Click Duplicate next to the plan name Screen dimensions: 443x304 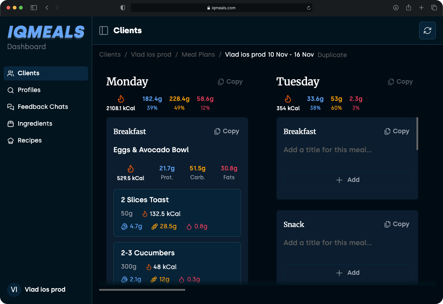pos(332,54)
